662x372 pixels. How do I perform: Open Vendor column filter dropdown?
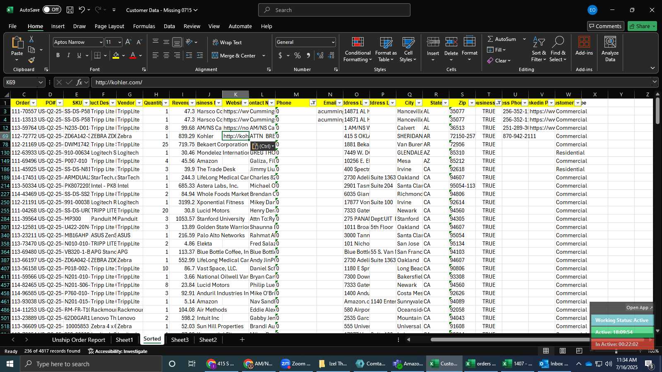(139, 103)
